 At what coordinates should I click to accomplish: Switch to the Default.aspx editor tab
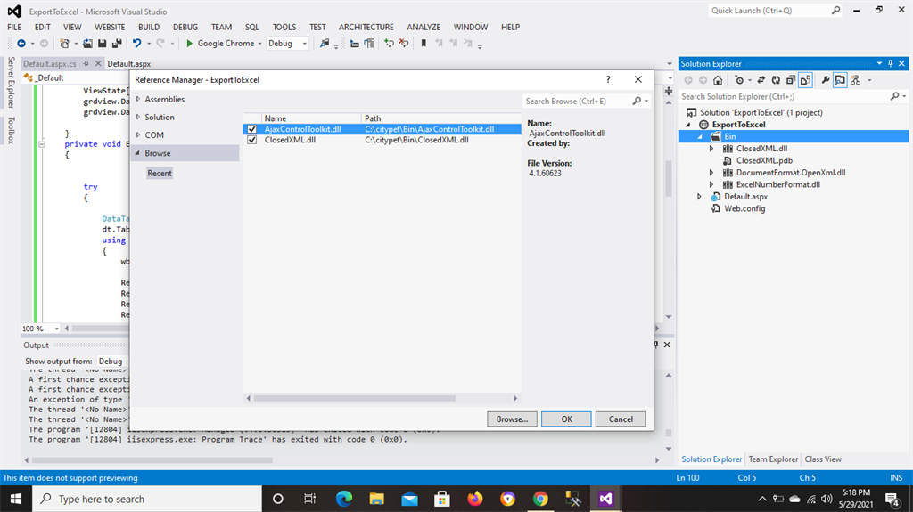129,63
